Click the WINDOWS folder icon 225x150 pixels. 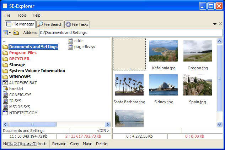click(5, 77)
